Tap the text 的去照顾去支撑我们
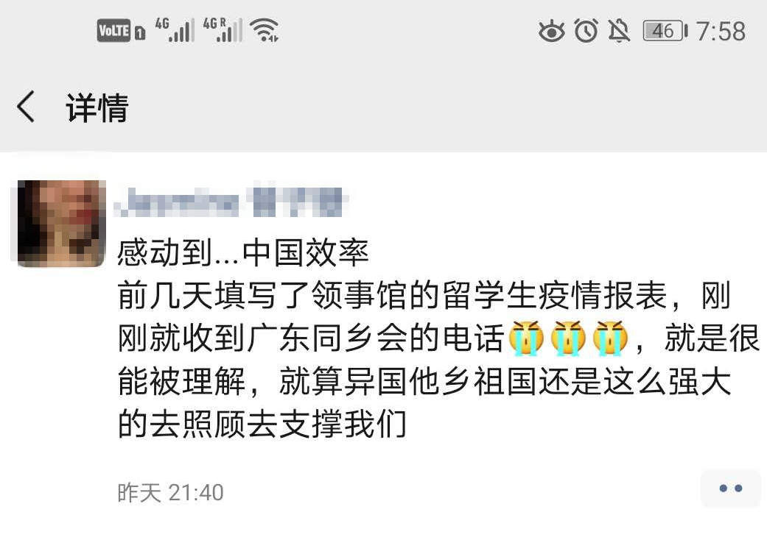The width and height of the screenshot is (767, 554). tap(262, 424)
